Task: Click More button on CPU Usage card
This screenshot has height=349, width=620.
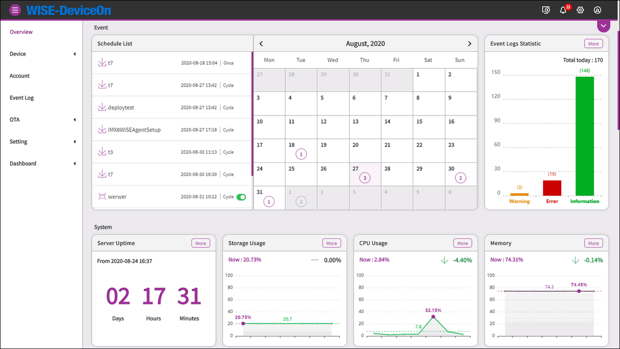Action: click(x=462, y=243)
